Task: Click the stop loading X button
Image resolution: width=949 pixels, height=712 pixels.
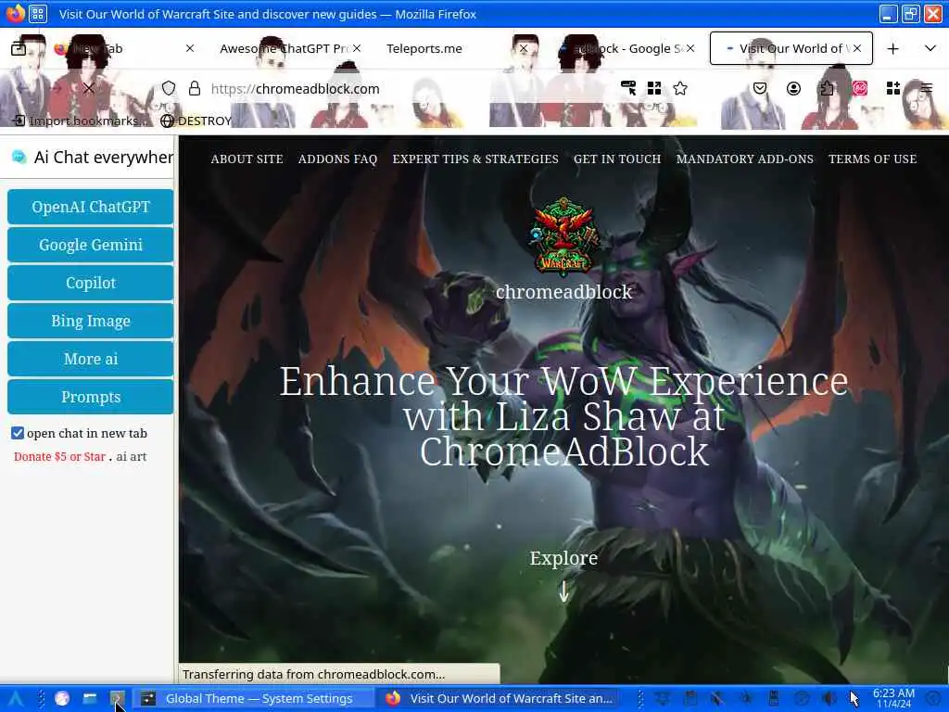Action: [x=89, y=88]
